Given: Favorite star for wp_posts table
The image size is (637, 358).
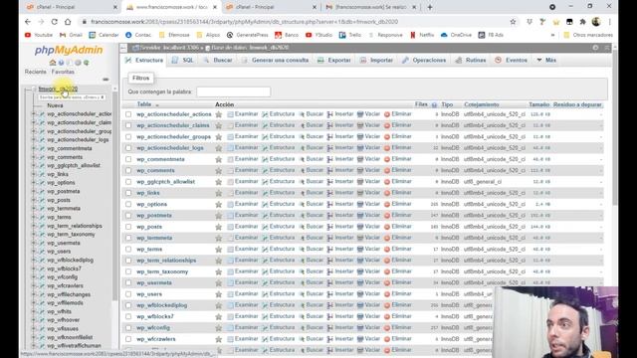Looking at the screenshot, I should click(x=219, y=227).
